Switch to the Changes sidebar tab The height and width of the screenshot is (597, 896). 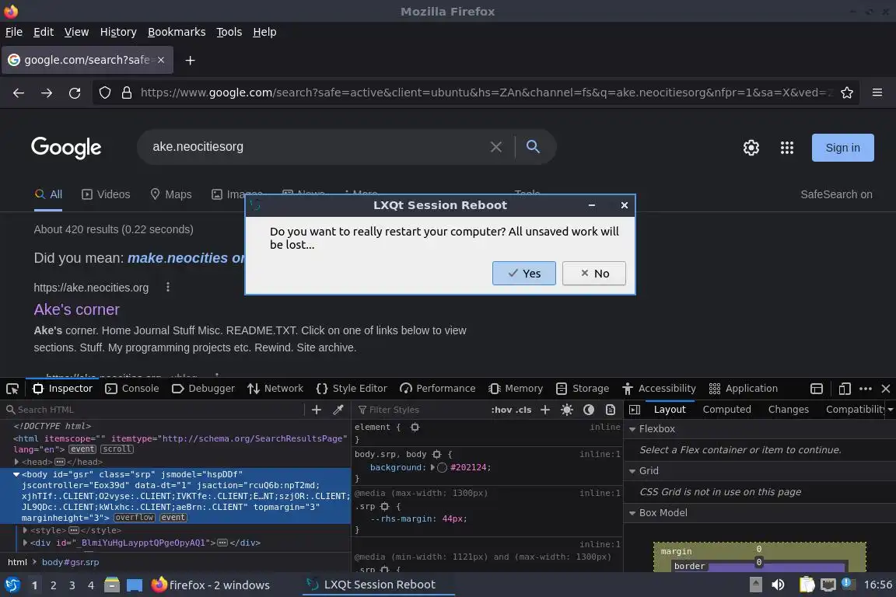(788, 410)
